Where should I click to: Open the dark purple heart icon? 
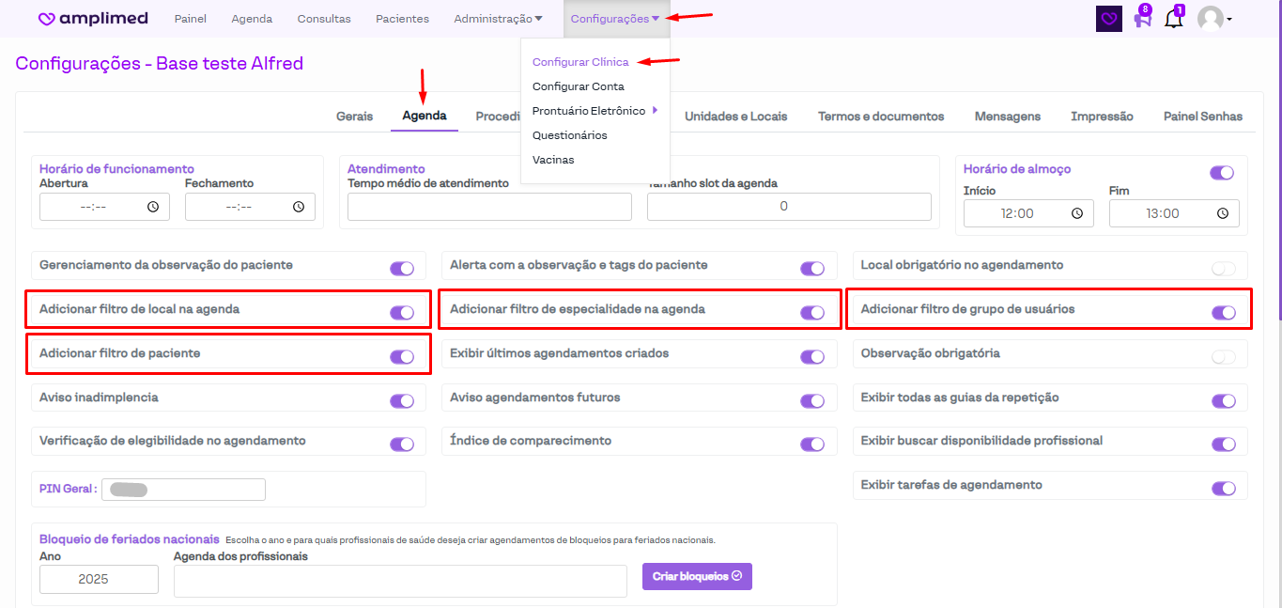(x=1109, y=19)
